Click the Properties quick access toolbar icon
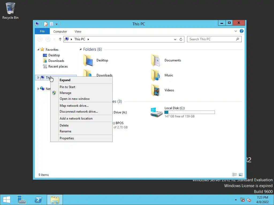Viewport: 274px width, 205px height. tap(45, 24)
